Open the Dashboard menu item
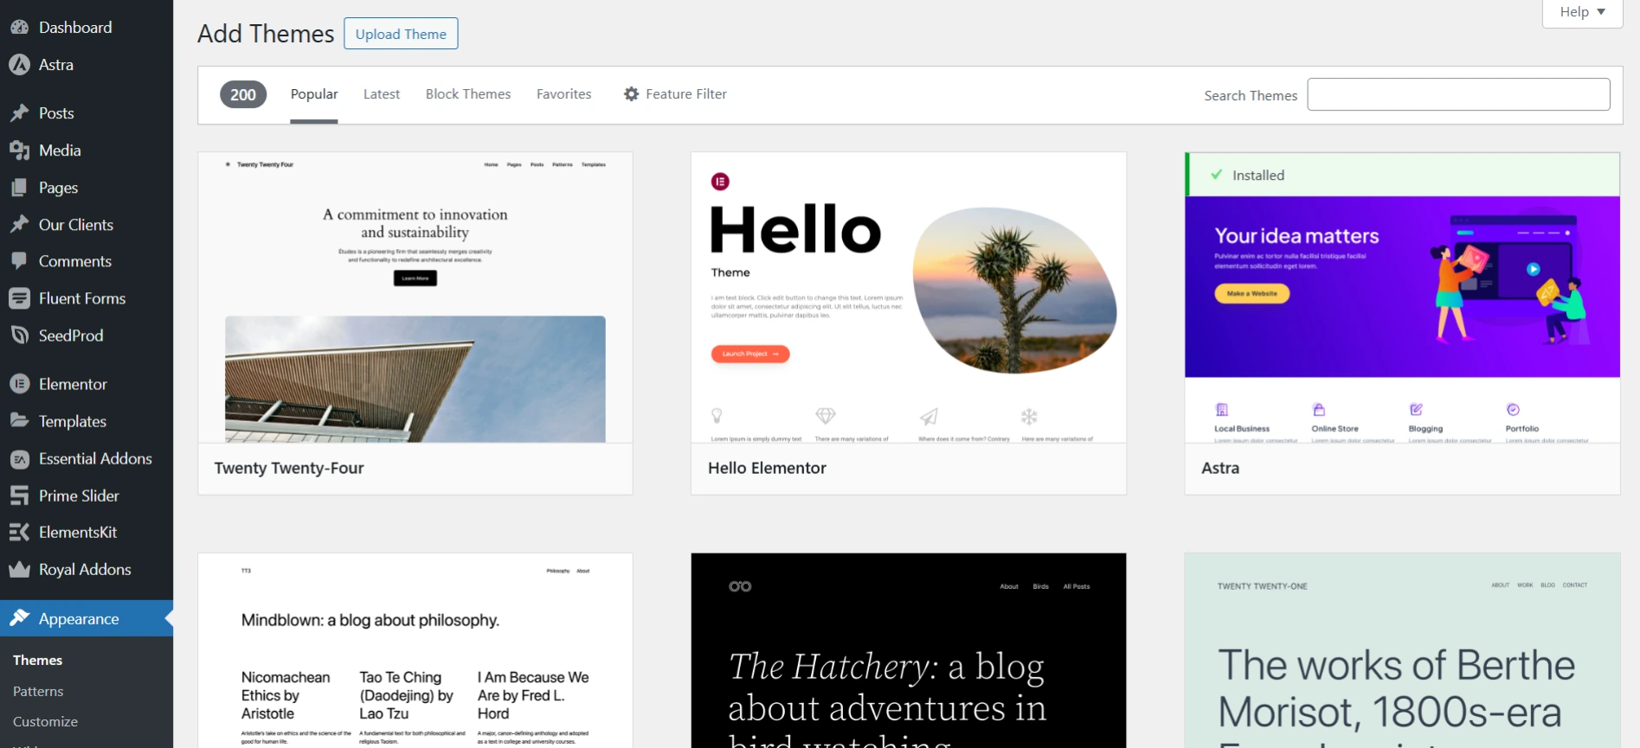This screenshot has width=1640, height=748. tap(75, 27)
